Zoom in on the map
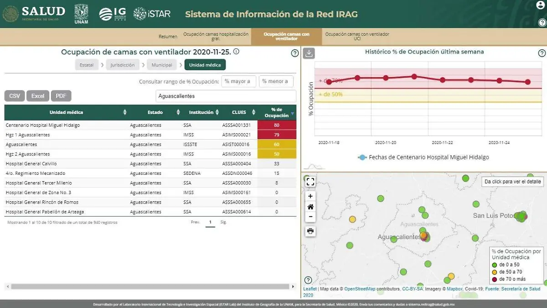Image resolution: width=547 pixels, height=308 pixels. click(x=310, y=196)
